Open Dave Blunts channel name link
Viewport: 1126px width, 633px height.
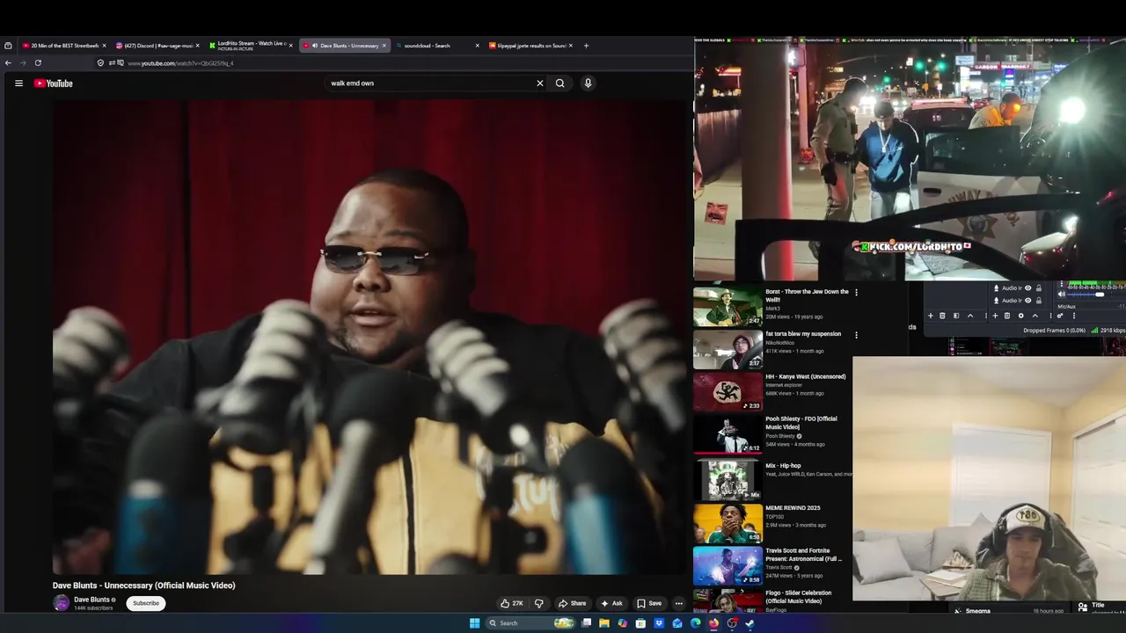pyautogui.click(x=91, y=600)
